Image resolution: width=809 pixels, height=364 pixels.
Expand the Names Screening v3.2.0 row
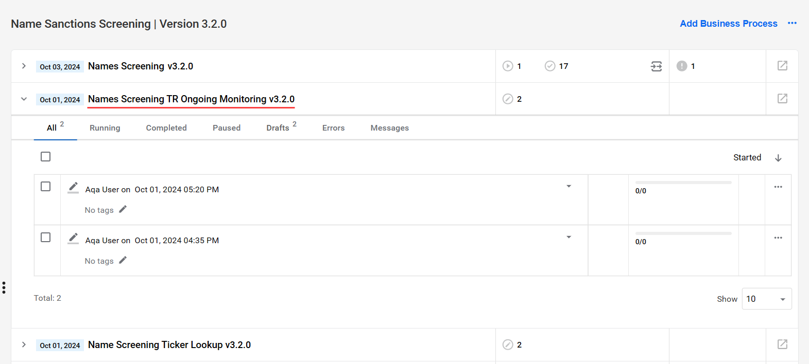[24, 66]
